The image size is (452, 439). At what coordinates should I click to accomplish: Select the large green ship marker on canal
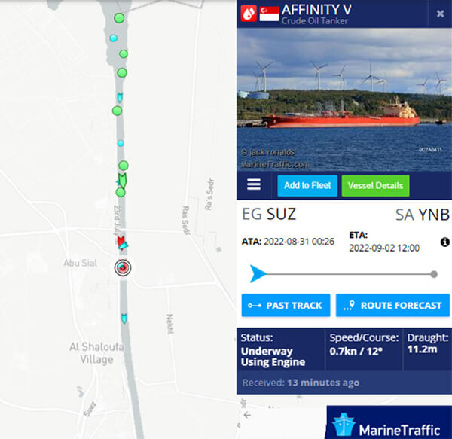click(x=123, y=180)
